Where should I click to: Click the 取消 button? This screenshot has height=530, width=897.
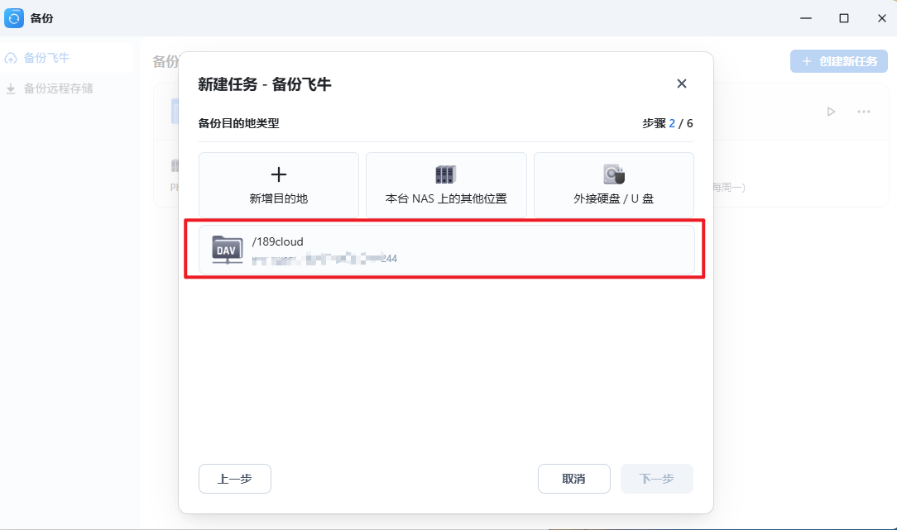click(573, 479)
